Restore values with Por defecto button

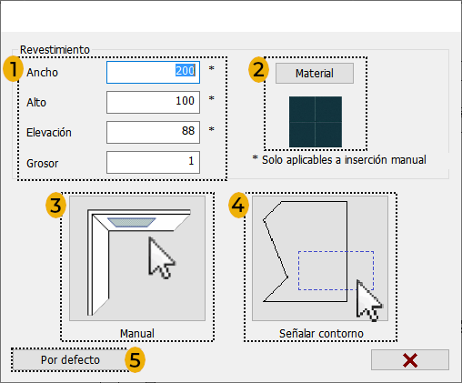[x=70, y=360]
